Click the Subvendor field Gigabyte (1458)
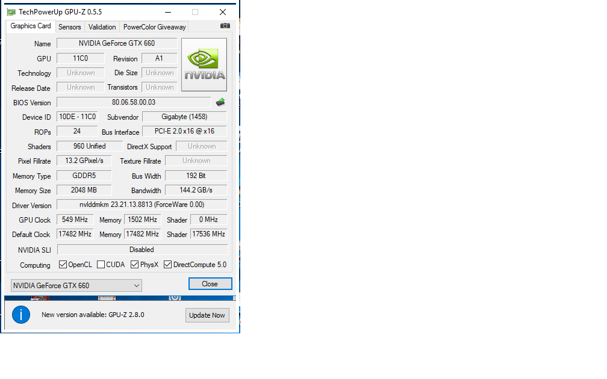The width and height of the screenshot is (607, 379). point(184,117)
